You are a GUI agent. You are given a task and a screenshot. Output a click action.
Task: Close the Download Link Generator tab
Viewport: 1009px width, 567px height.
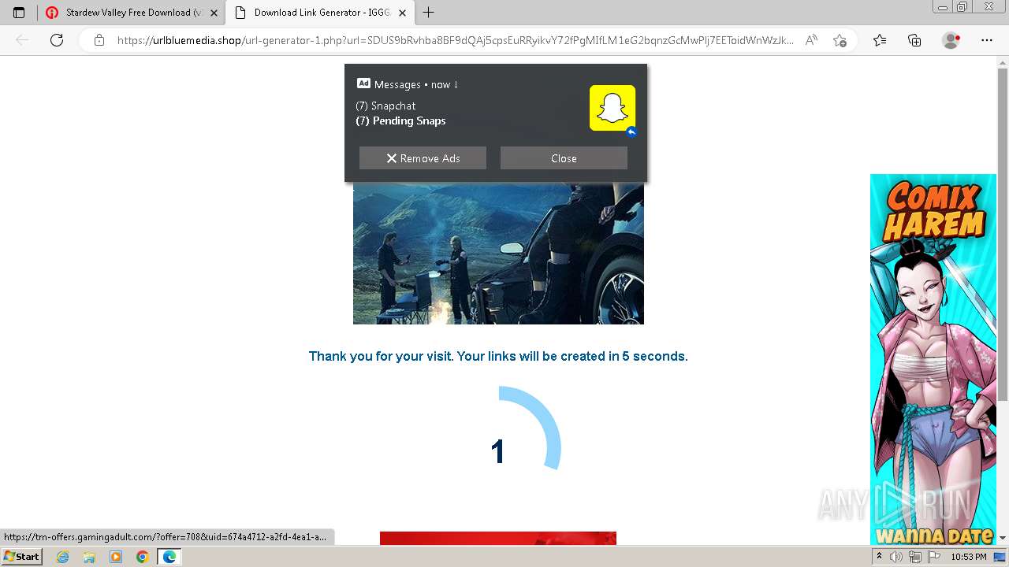[x=403, y=13]
